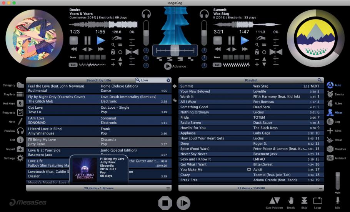Select 'Break Free' by Ariana Grande row
The height and width of the screenshot is (212, 350).
point(251,180)
